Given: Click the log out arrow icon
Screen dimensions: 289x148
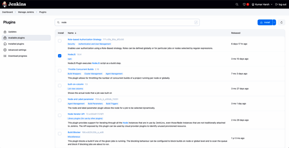Looking at the screenshot, I should (276, 5).
